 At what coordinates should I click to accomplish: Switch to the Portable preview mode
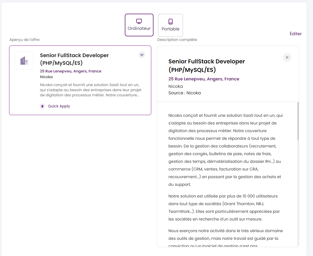[x=171, y=25]
